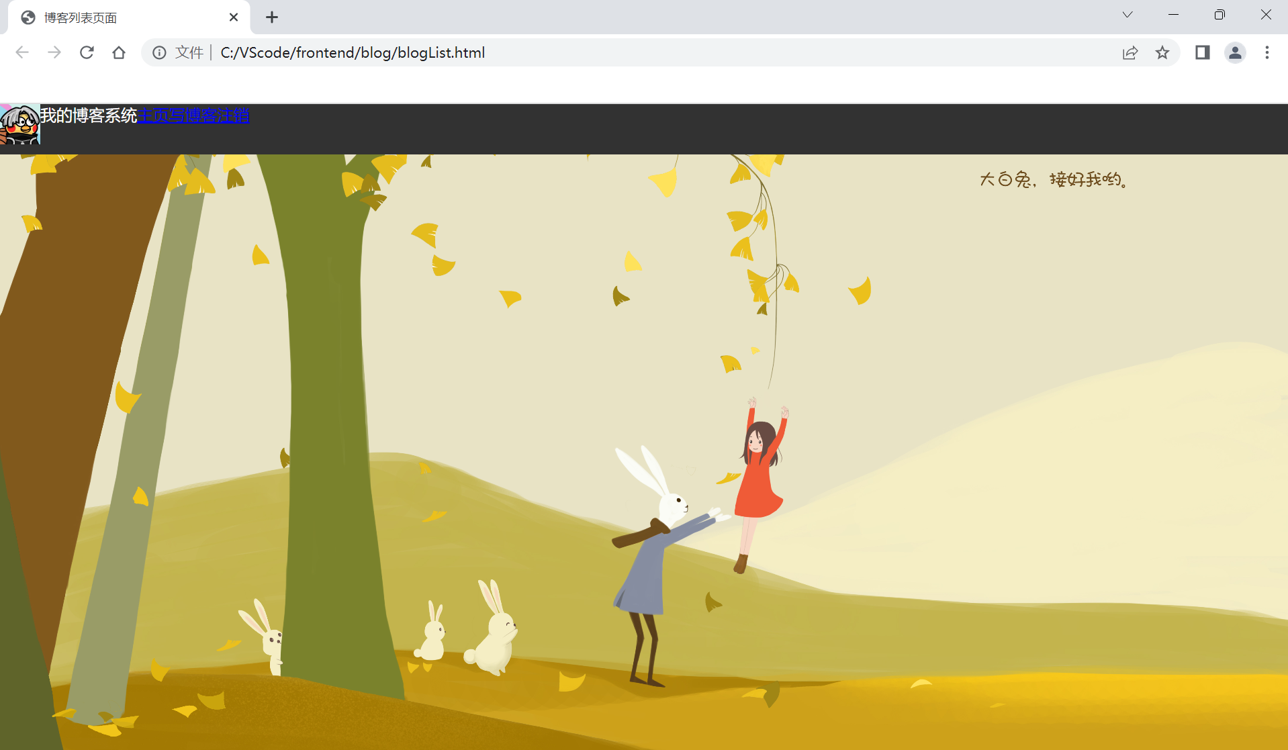Go to the browser home page

click(x=119, y=52)
